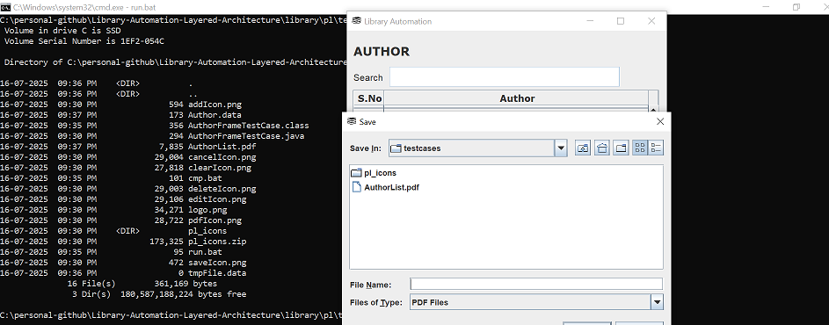The width and height of the screenshot is (829, 325).
Task: Click cmp.bat in the cmd listing
Action: point(205,178)
